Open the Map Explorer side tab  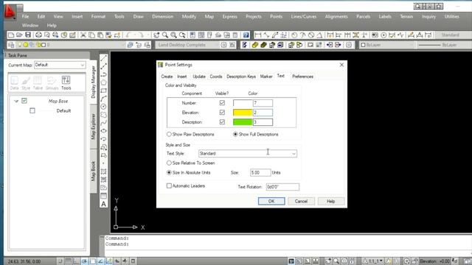click(94, 126)
